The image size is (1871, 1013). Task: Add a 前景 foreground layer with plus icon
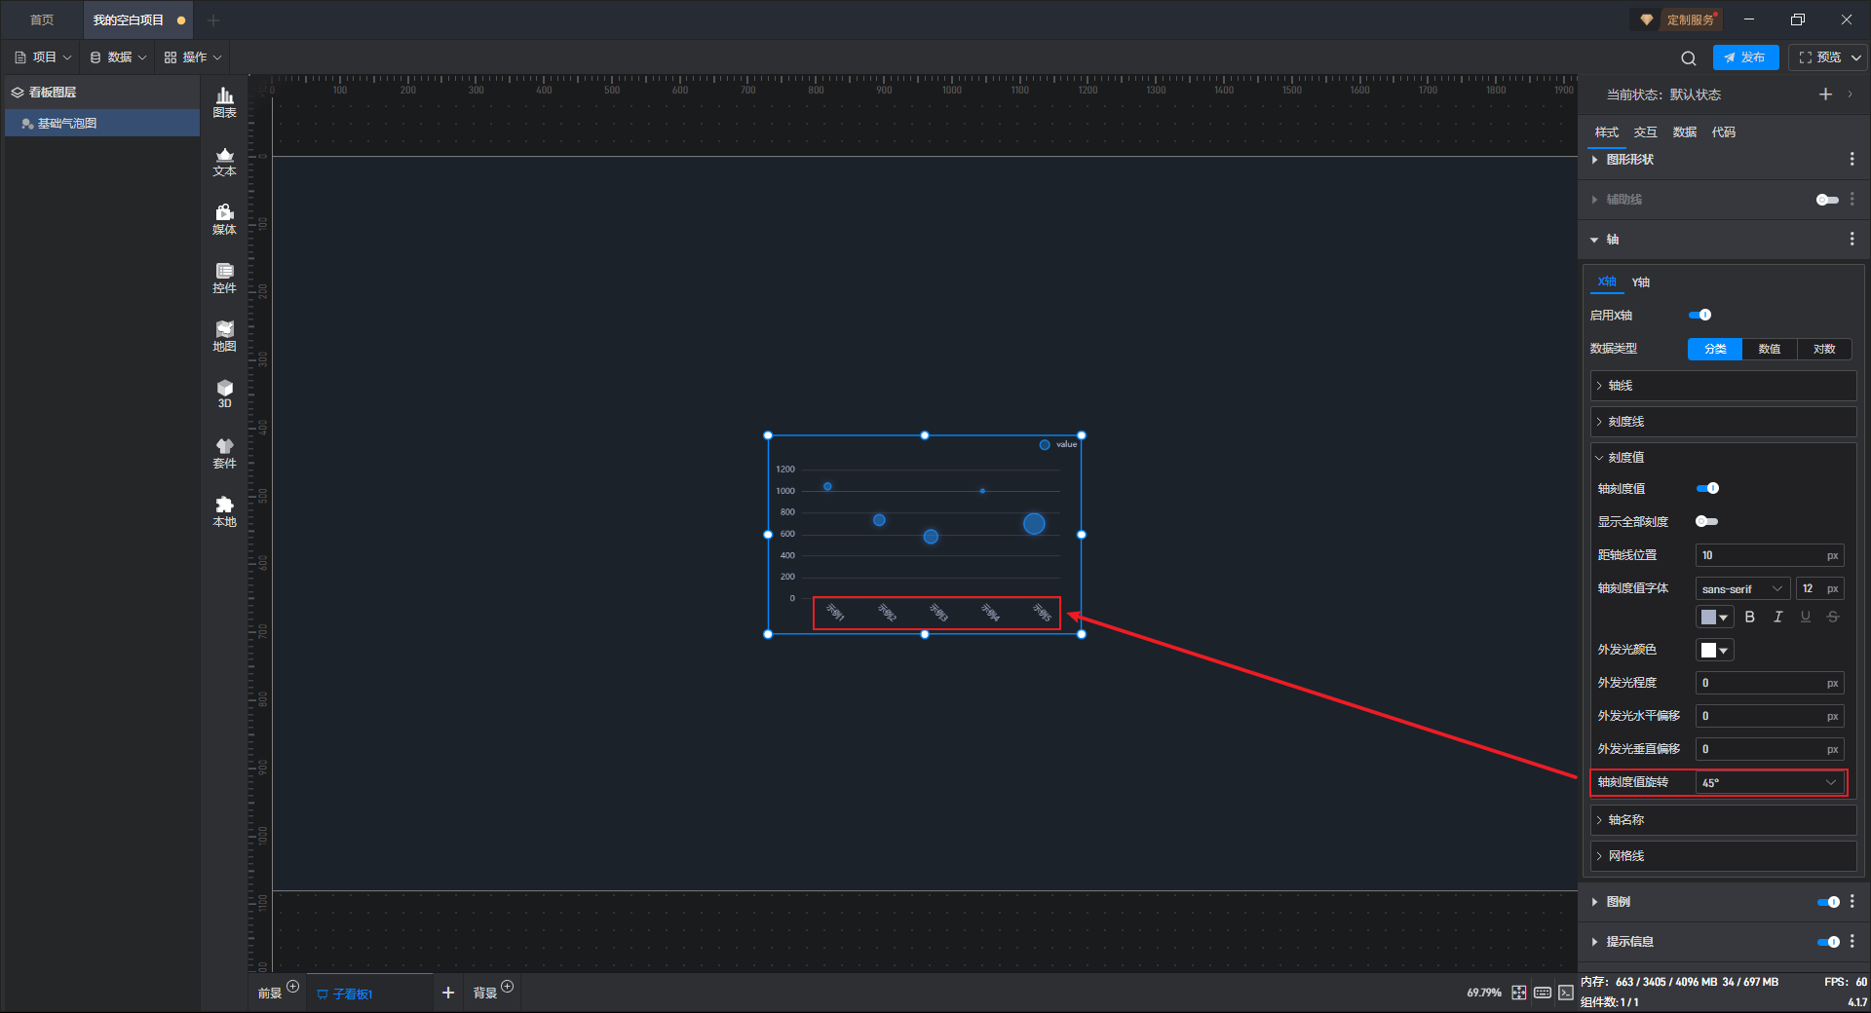click(x=292, y=987)
